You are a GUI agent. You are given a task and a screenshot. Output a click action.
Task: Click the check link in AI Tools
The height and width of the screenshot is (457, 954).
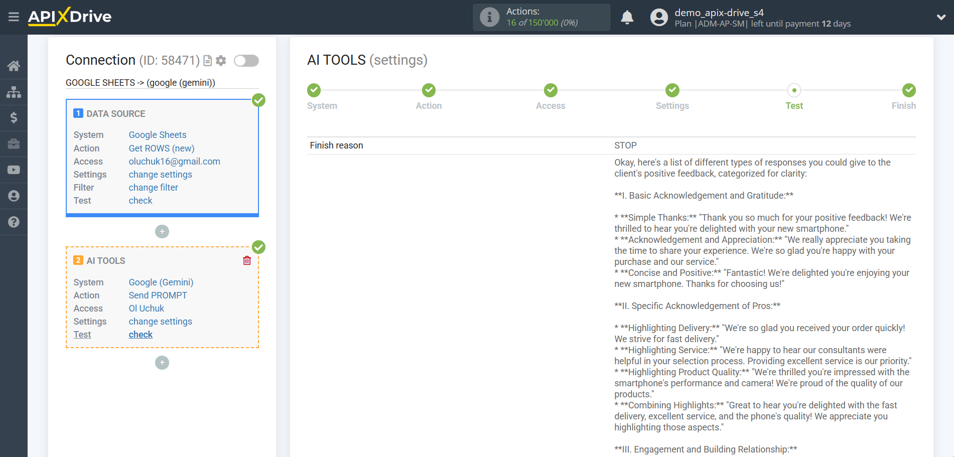pos(141,335)
